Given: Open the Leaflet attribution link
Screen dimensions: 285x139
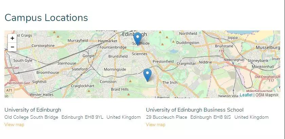Looking at the screenshot, I should pos(246,95).
